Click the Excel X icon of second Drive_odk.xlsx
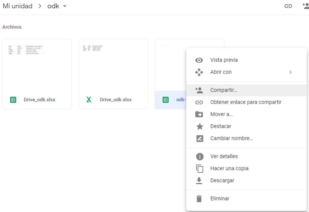Screen dimensions: 309x212 pos(89,100)
